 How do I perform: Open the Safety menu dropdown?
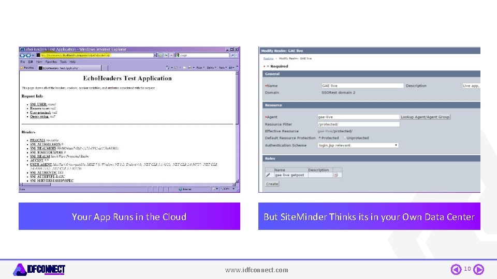point(211,68)
